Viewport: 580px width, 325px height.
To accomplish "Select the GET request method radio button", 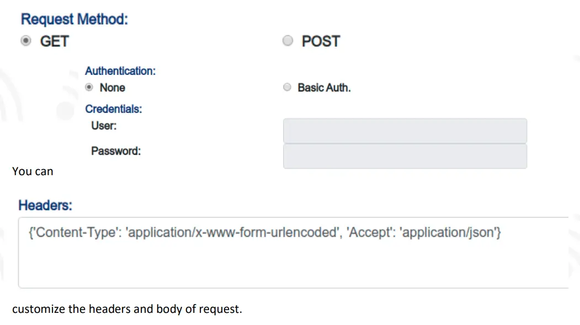I will 25,41.
